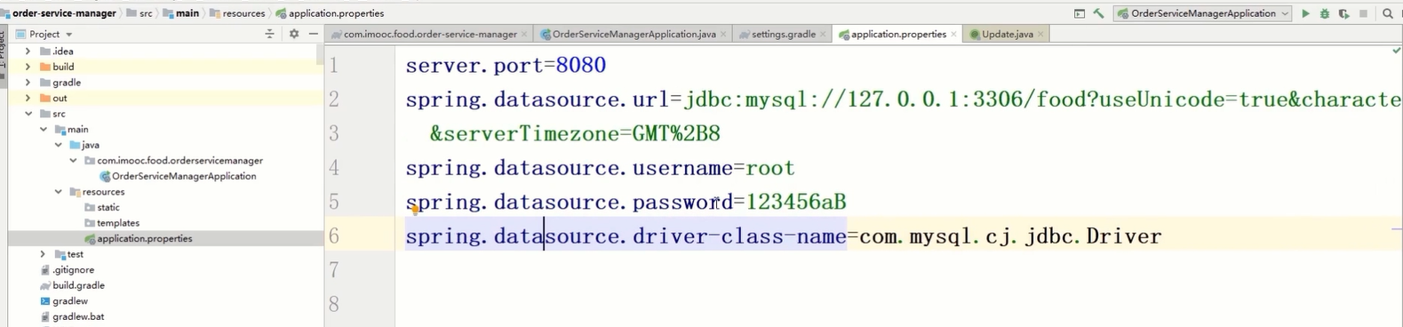
Task: Click the server.port=8080 line
Action: [x=506, y=66]
